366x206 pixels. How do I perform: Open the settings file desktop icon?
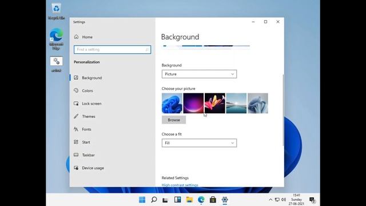(56, 64)
